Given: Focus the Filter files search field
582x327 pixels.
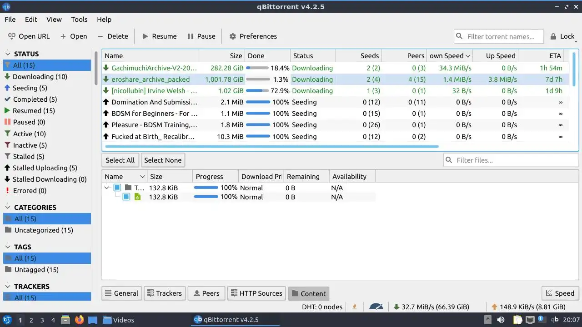Looking at the screenshot, I should (511, 160).
